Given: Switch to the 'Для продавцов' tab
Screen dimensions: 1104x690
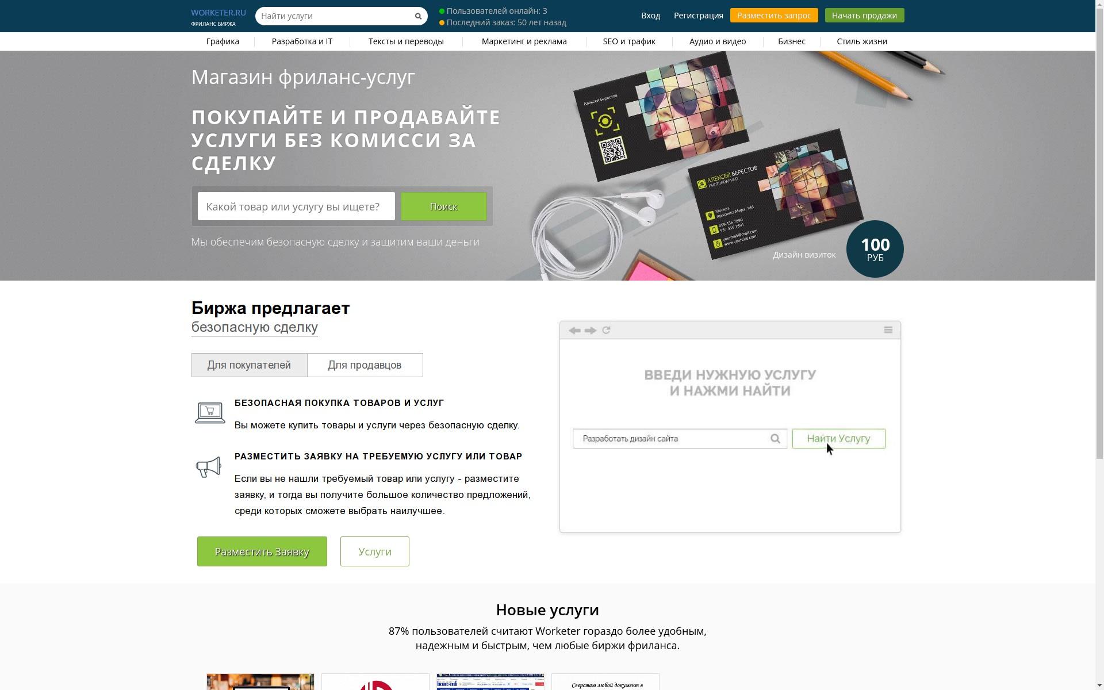Looking at the screenshot, I should 365,365.
